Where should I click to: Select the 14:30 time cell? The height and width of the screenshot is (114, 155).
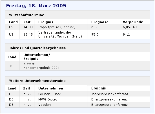[x=28, y=27]
